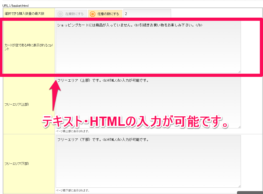Click the quantity field showing 2
The image size is (263, 194).
(147, 14)
